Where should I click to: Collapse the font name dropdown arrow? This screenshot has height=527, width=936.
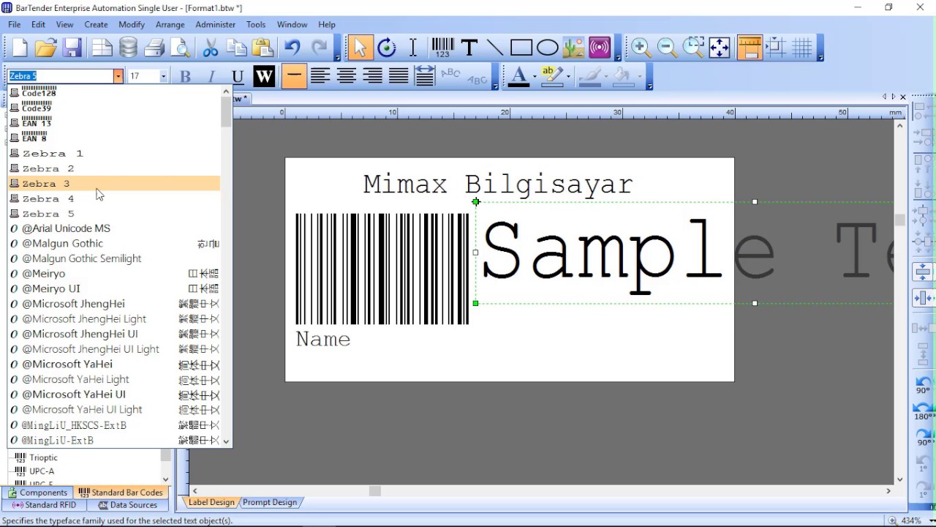click(x=118, y=76)
